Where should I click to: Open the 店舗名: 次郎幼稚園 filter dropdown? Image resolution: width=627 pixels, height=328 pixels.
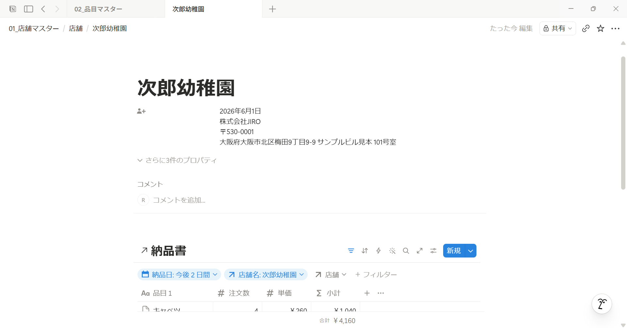[266, 274]
